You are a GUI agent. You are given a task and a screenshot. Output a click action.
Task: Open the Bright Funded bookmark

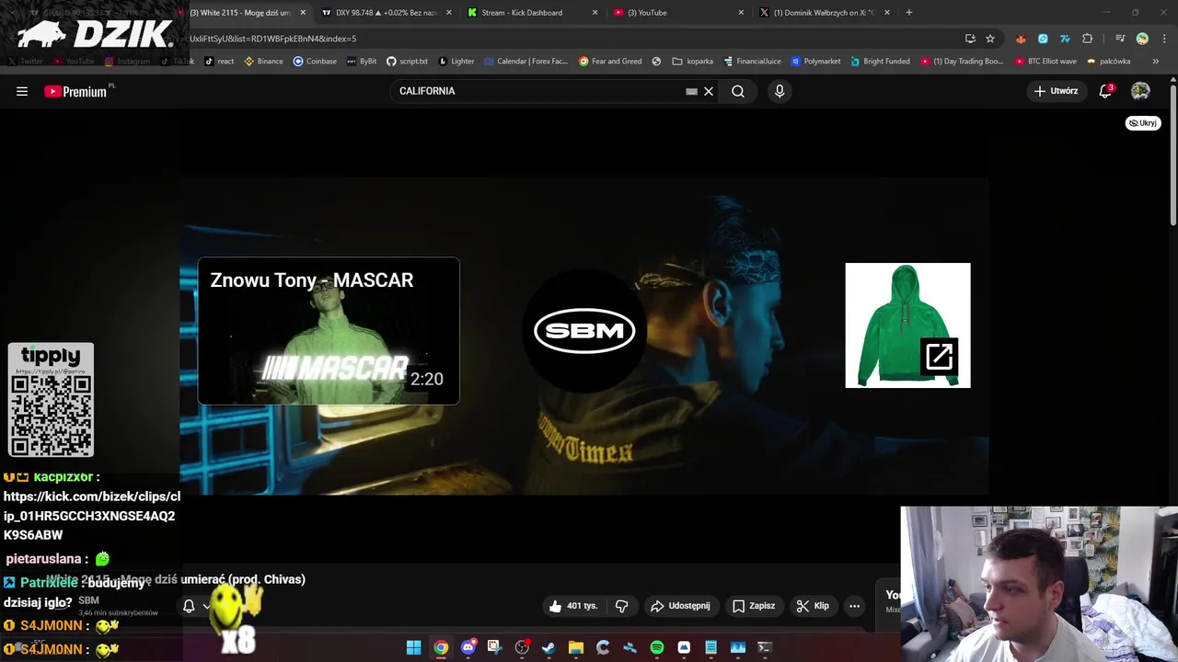coord(880,62)
